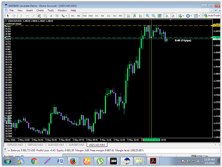Switch to EURGBP!,M15 chart tab
Screen dimensions: 222x167
point(76,145)
